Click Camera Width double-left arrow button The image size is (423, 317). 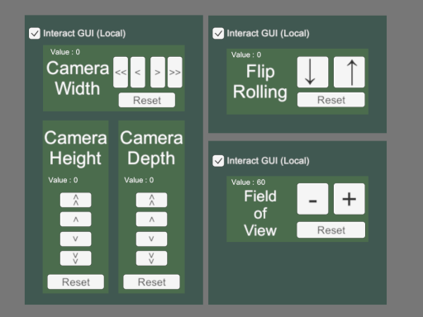click(x=121, y=72)
